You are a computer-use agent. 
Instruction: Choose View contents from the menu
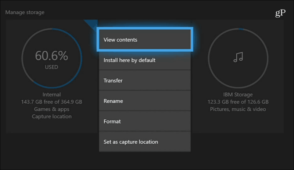(145, 40)
